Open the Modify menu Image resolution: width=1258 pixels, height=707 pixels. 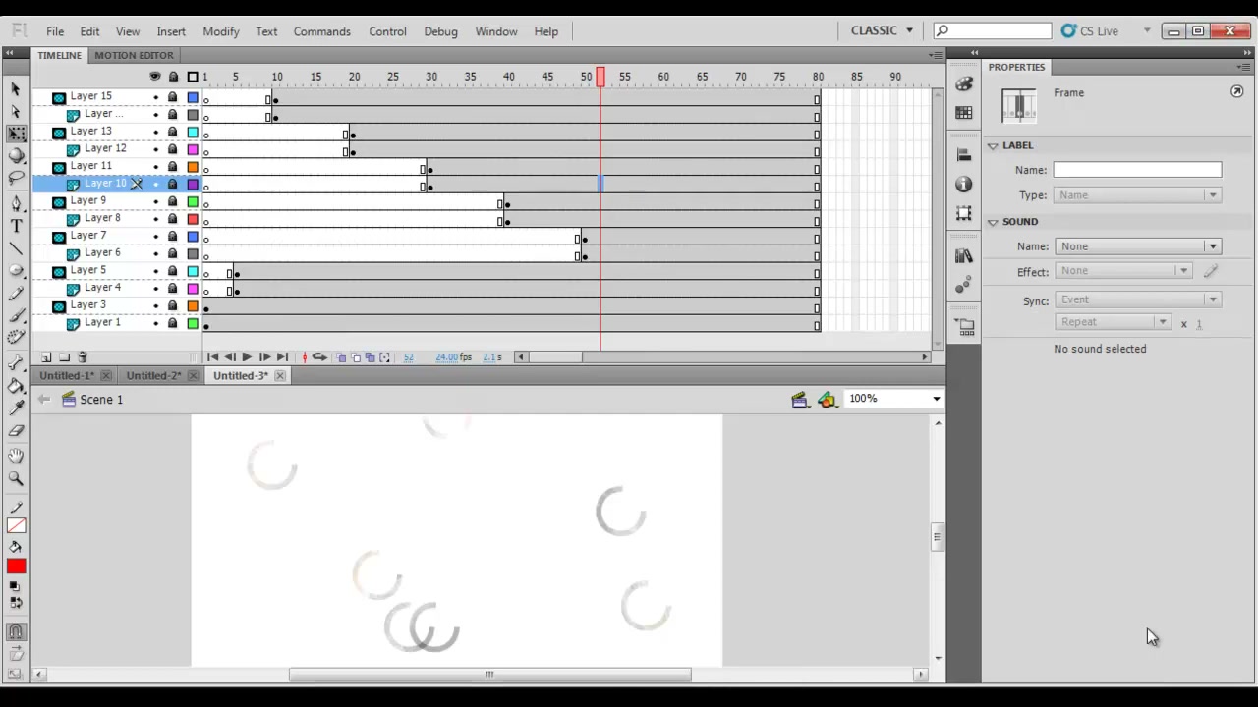[x=221, y=31]
